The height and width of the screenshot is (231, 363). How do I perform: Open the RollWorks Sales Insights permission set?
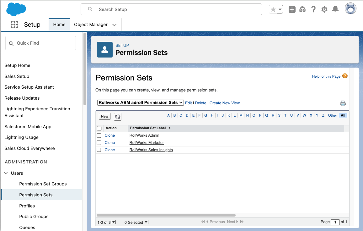tap(151, 150)
